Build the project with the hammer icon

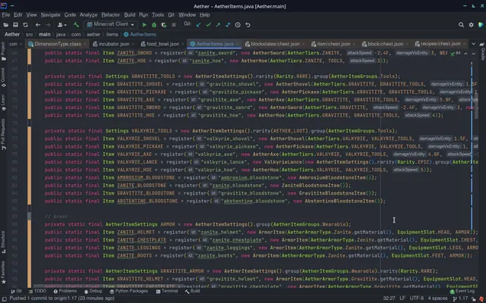[76, 25]
